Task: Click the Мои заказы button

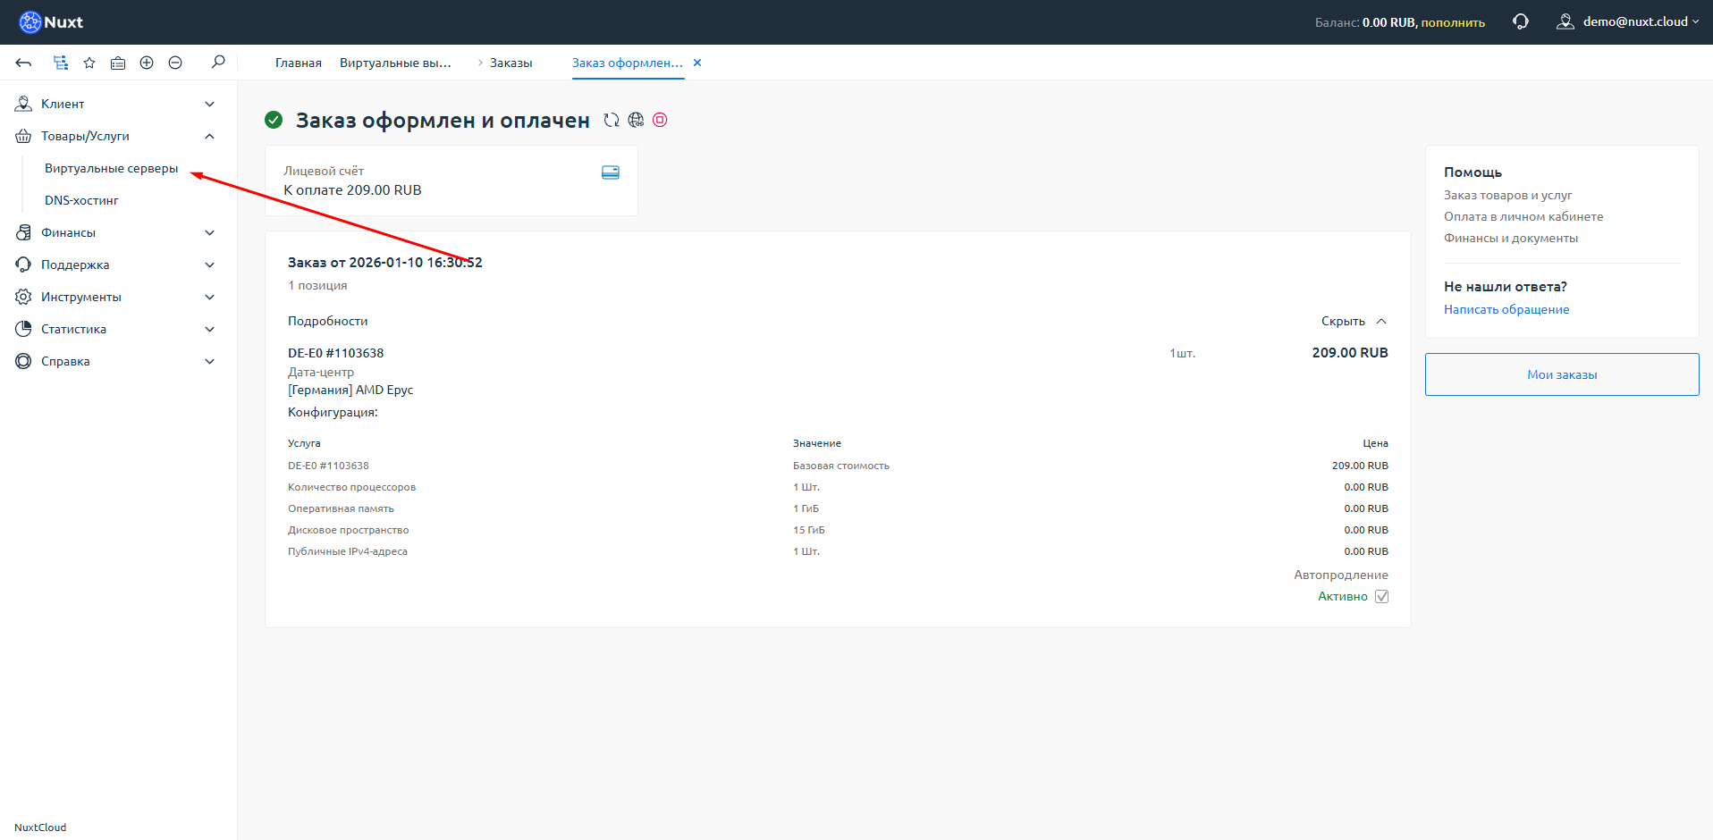Action: click(1561, 374)
